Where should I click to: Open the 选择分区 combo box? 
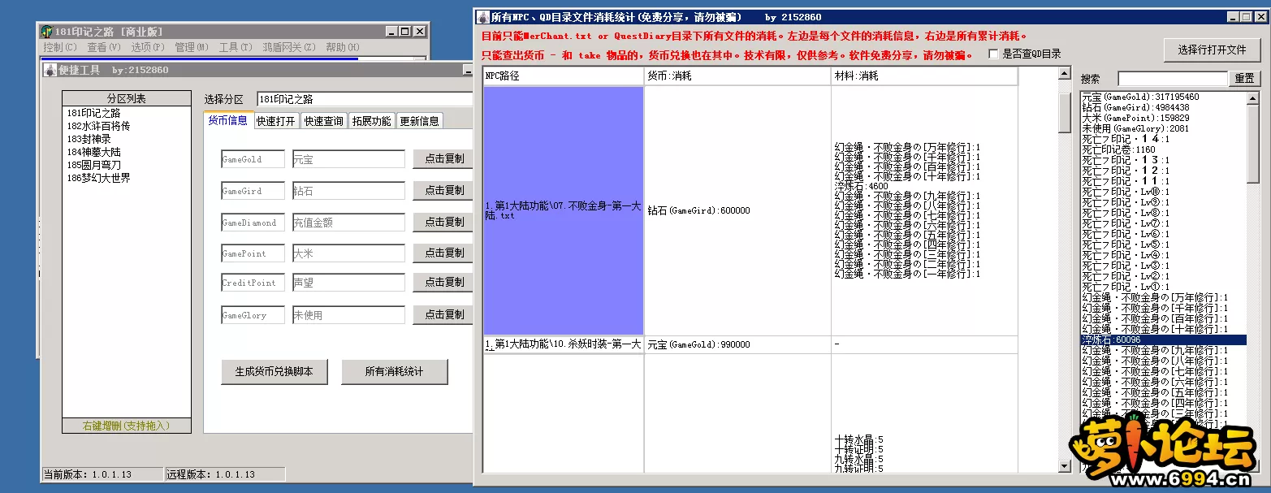click(364, 99)
